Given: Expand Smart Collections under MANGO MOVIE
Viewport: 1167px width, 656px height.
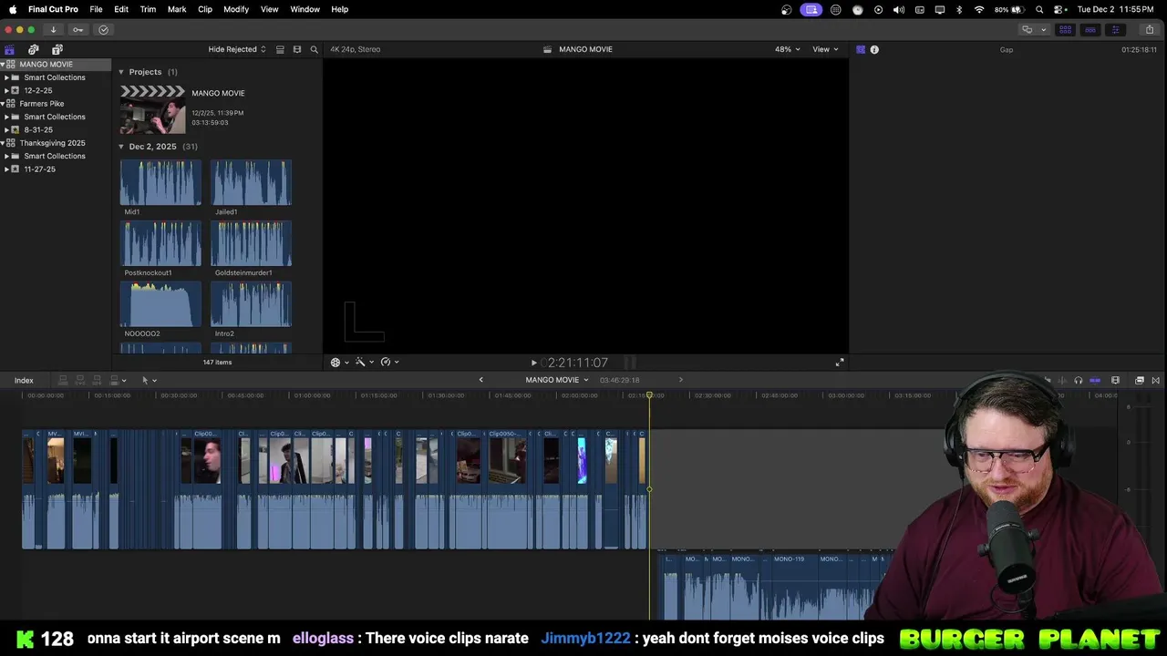Looking at the screenshot, I should pos(7,77).
